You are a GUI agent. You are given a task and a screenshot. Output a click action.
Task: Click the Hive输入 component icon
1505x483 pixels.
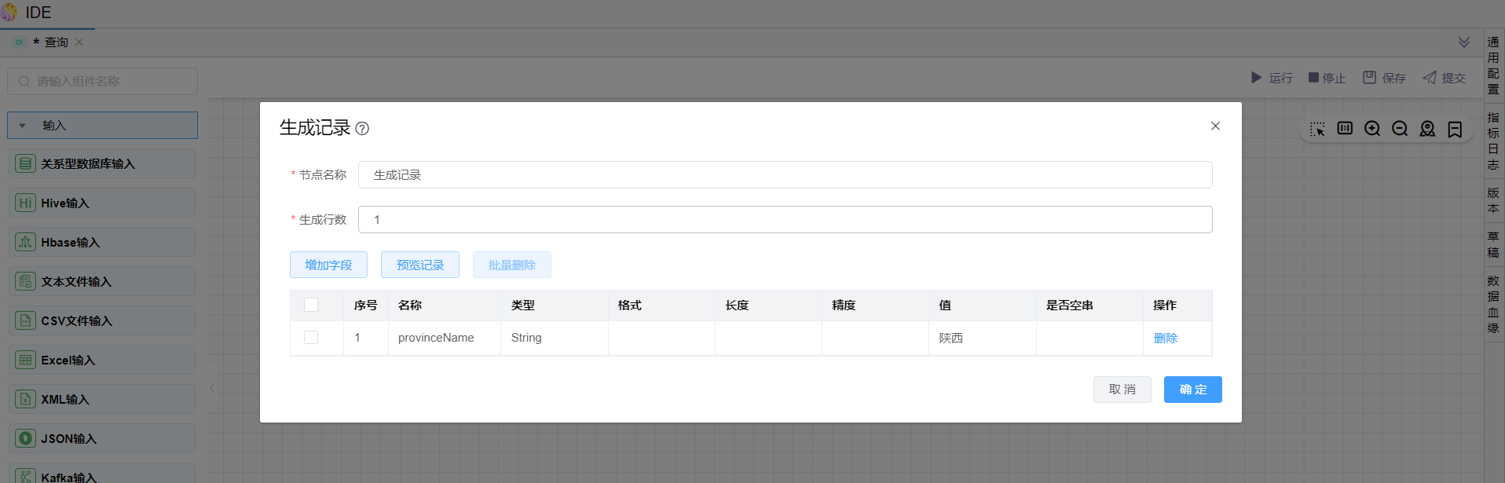[x=25, y=203]
